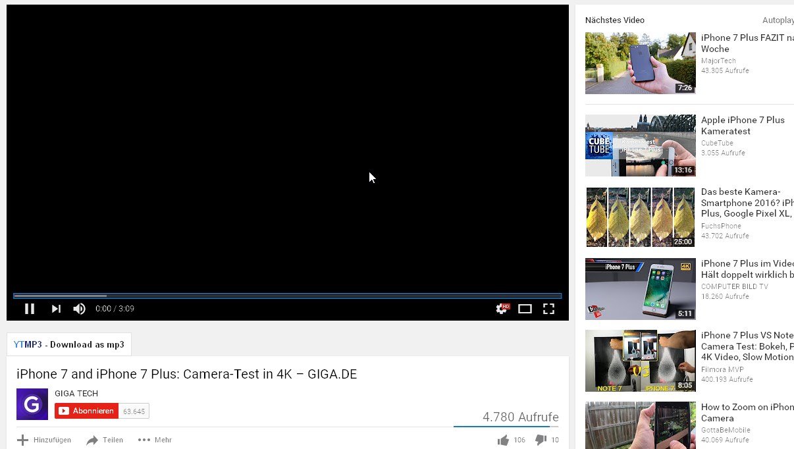Dislike the video with thumbs down
The image size is (794, 449).
click(x=541, y=440)
